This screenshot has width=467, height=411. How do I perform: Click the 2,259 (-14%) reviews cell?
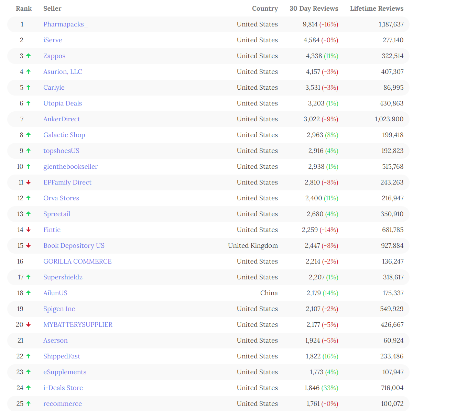tap(320, 230)
